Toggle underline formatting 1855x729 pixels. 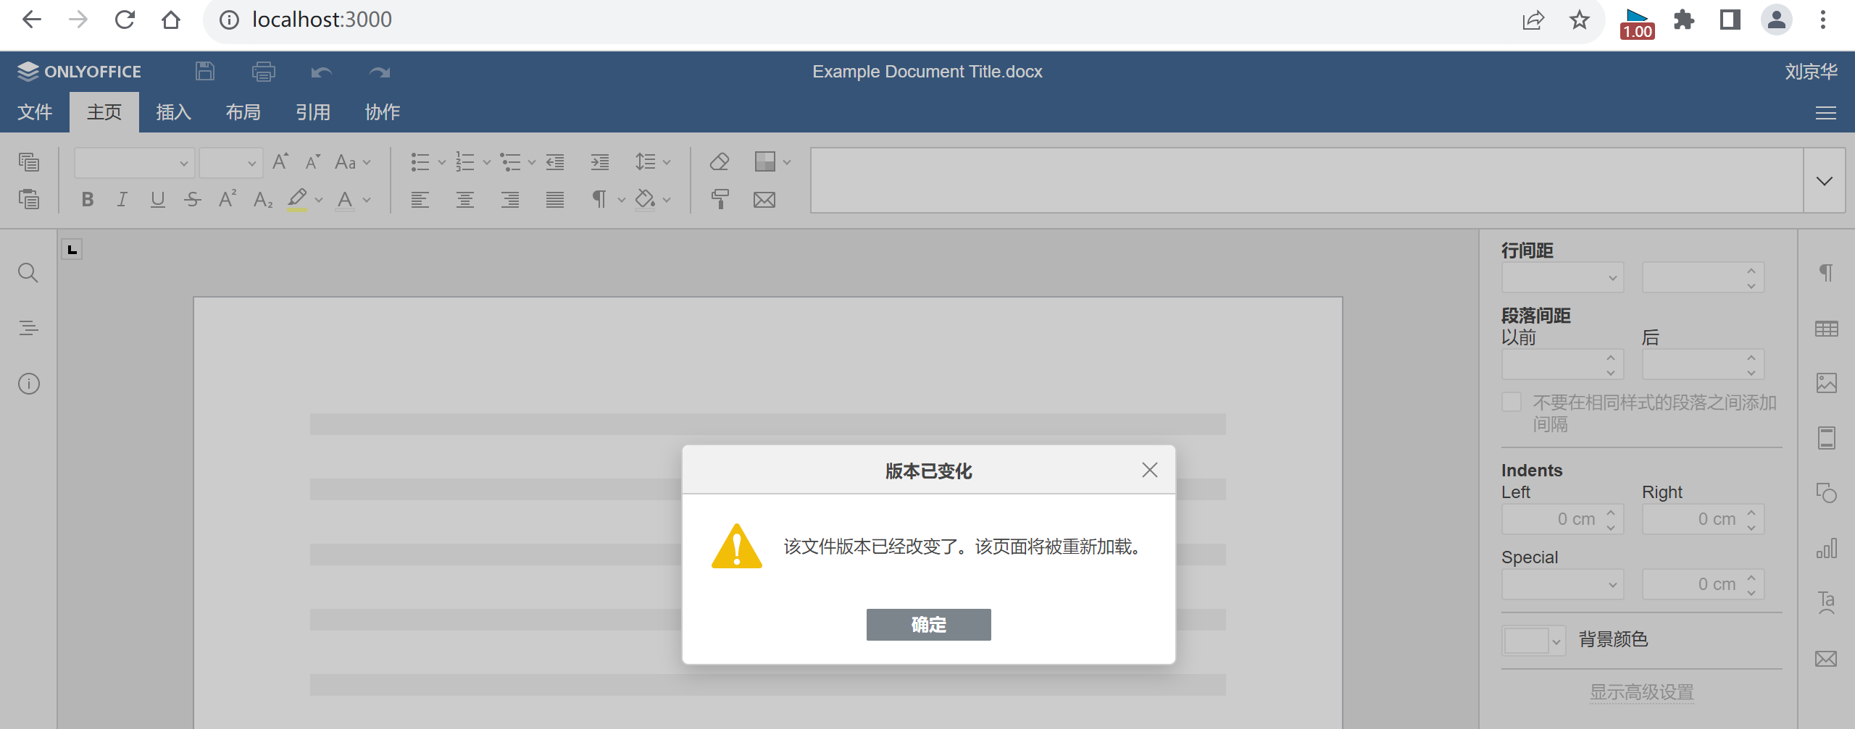[157, 199]
